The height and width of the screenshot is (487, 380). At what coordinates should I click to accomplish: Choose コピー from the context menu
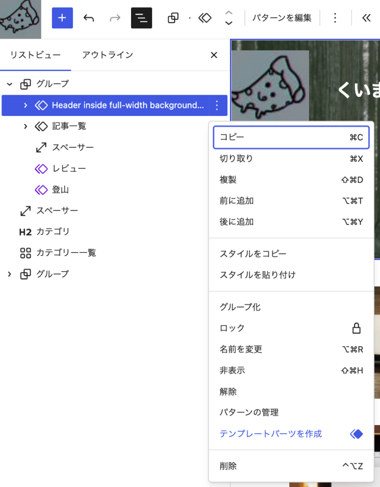pyautogui.click(x=291, y=137)
